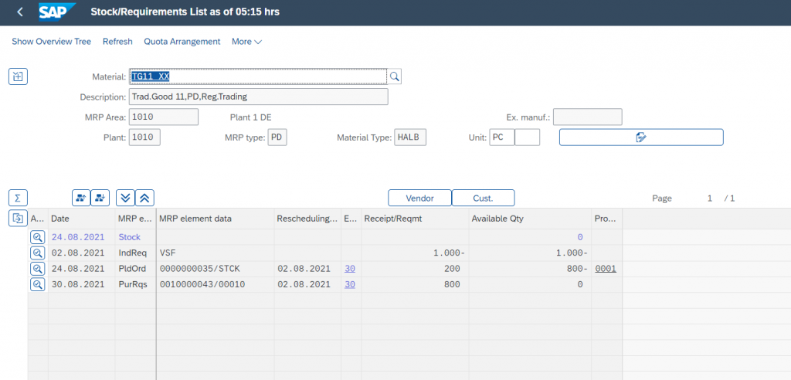This screenshot has height=380, width=791.
Task: Click the period totals icon below sigma
Action: (19, 218)
